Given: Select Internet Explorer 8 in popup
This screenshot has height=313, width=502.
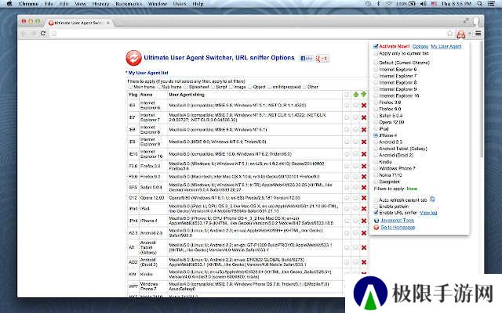Looking at the screenshot, I should 376,83.
